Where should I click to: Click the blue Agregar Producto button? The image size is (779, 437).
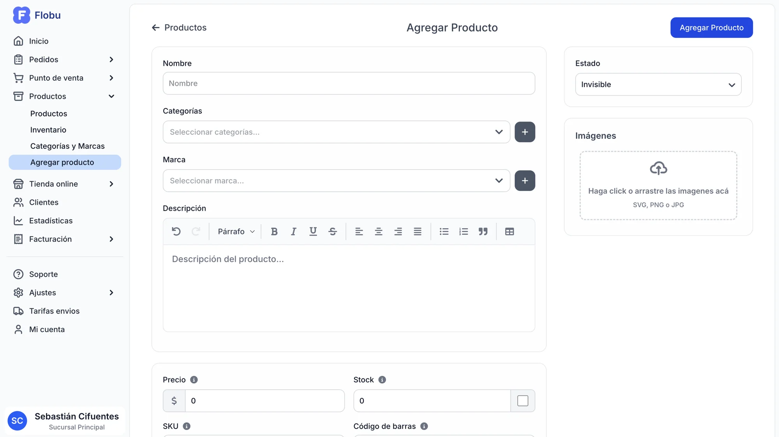tap(711, 28)
